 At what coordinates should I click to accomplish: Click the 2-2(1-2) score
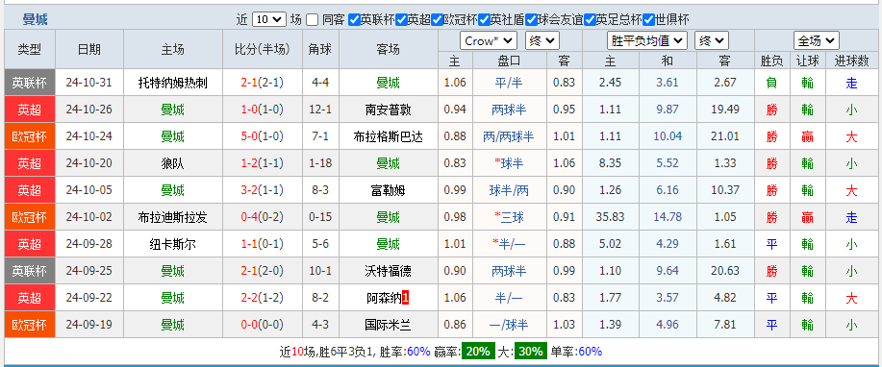click(x=263, y=298)
